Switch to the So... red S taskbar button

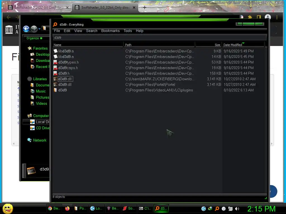[129, 208]
